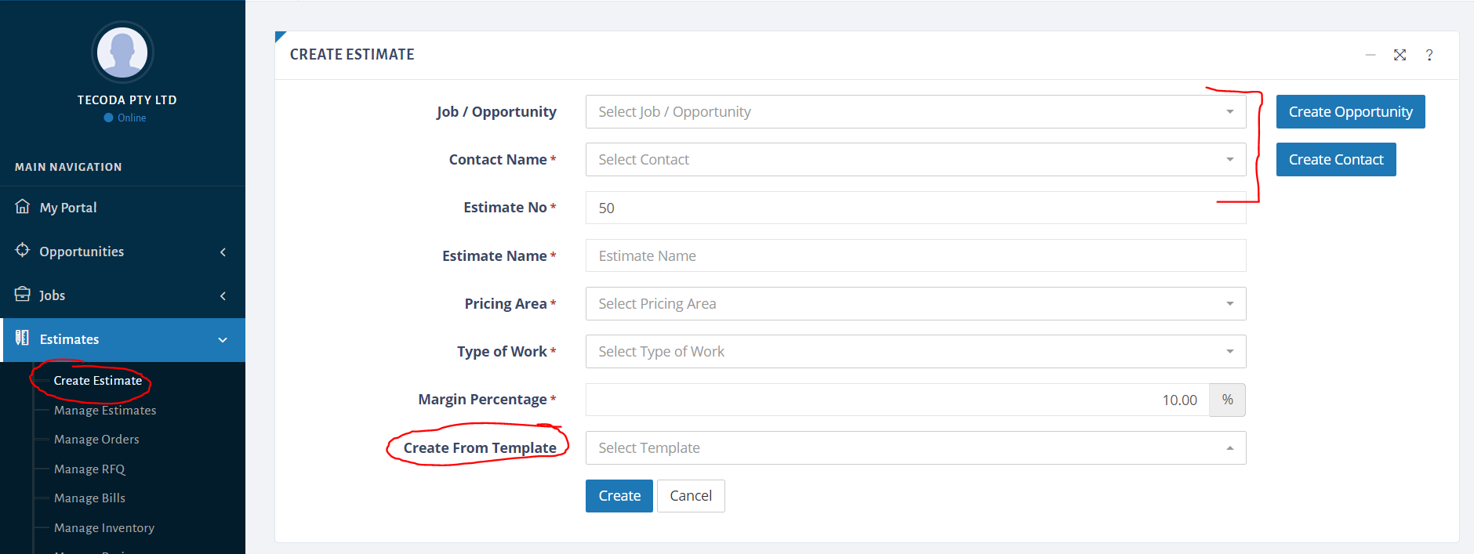Click the My Portal home icon
The image size is (1474, 554).
tap(23, 207)
